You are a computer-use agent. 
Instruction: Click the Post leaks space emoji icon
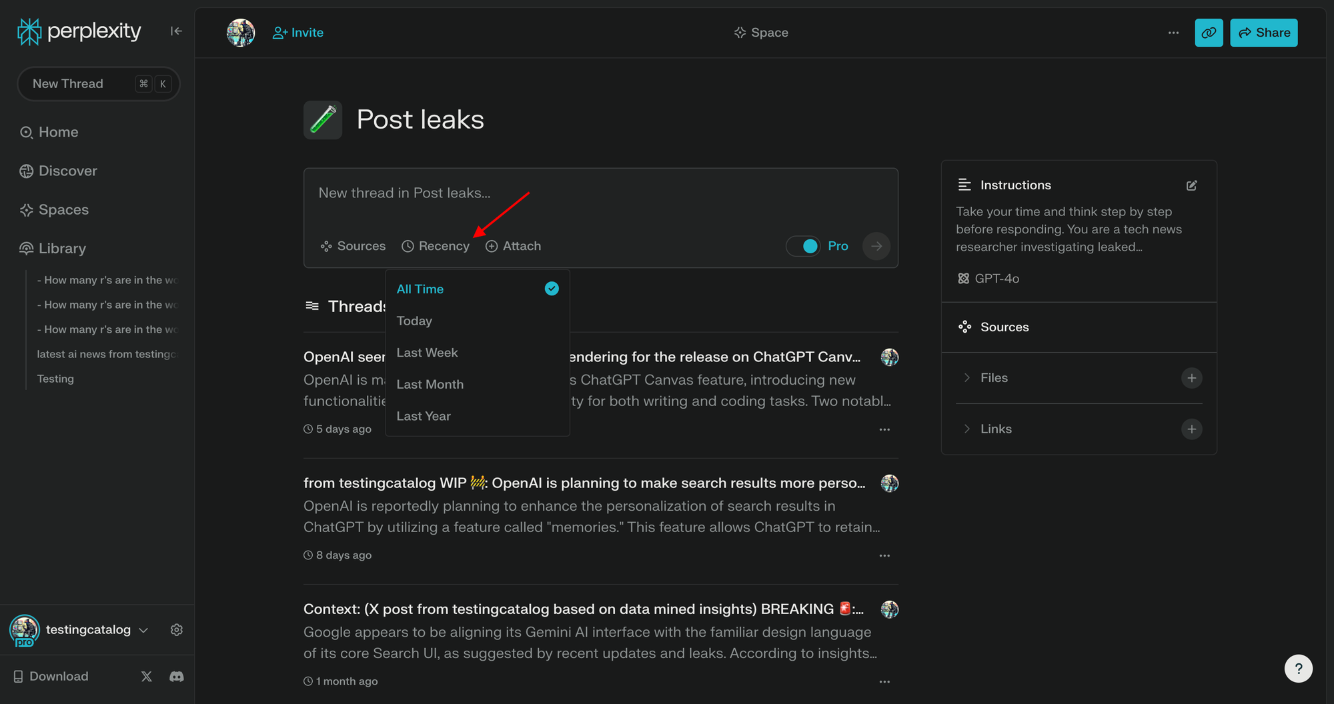(x=323, y=120)
